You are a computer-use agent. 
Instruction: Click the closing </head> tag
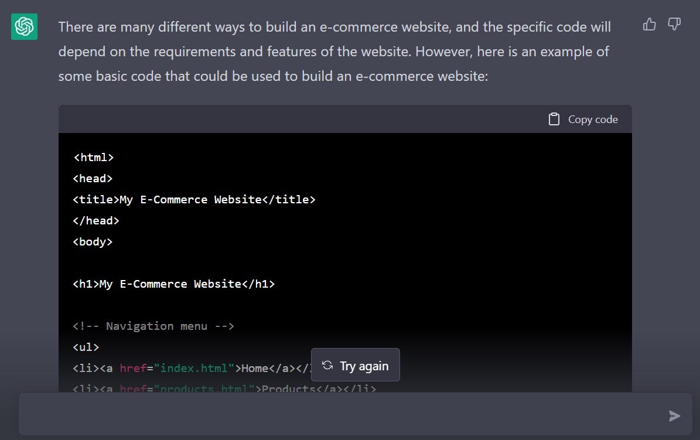pyautogui.click(x=96, y=220)
